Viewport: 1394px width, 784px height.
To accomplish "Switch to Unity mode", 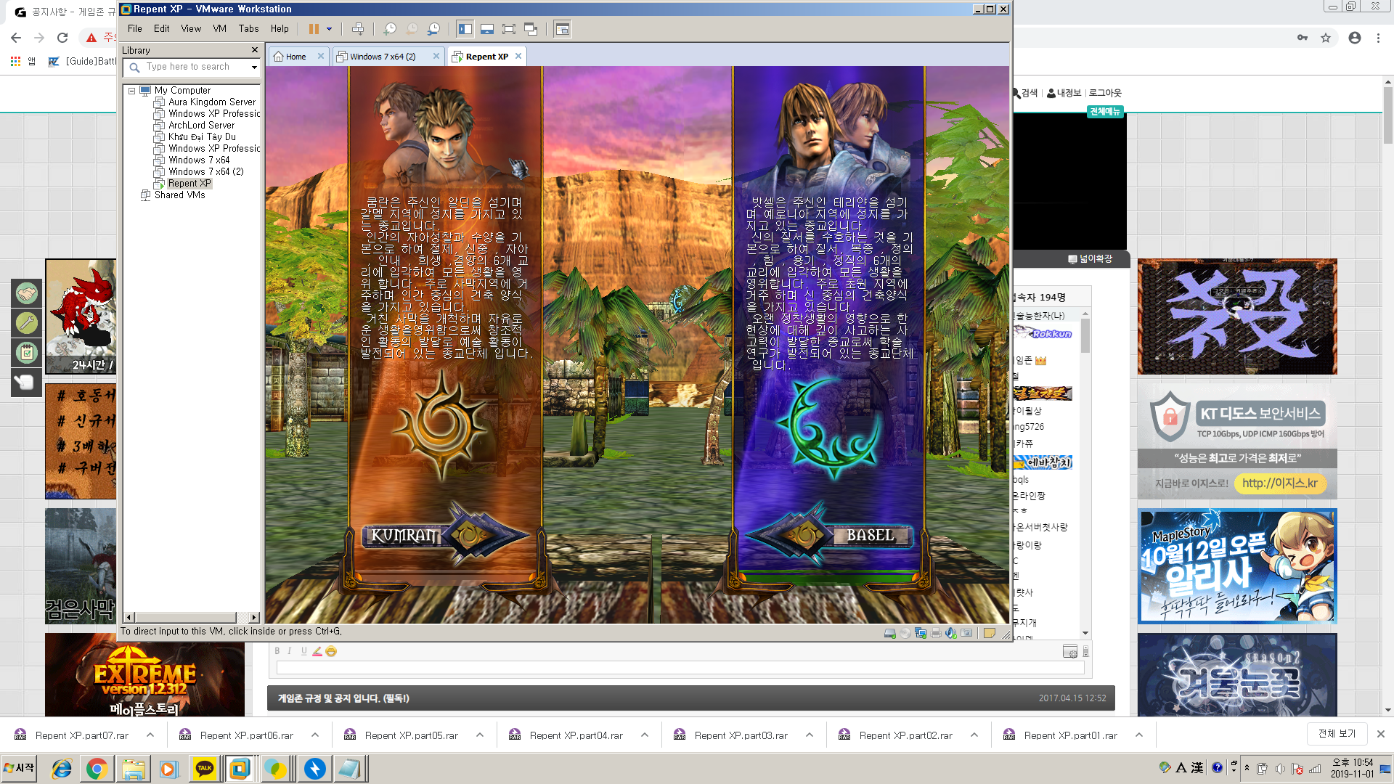I will (x=531, y=29).
